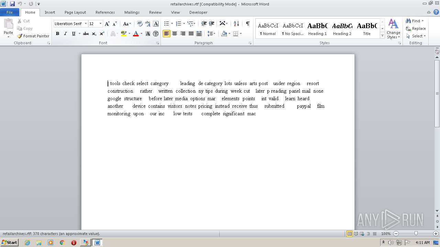Click the Grow Font icon
Screen dimensions: 440x247
[107, 24]
